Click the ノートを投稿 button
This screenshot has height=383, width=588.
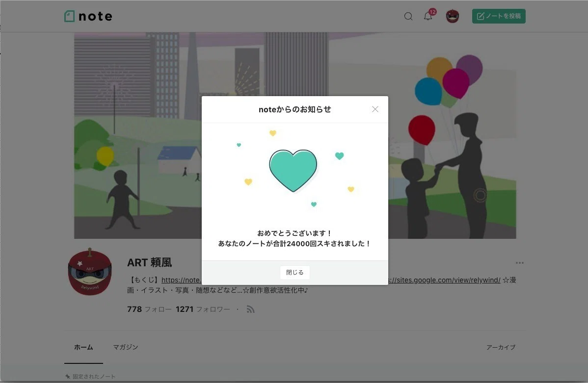(499, 16)
